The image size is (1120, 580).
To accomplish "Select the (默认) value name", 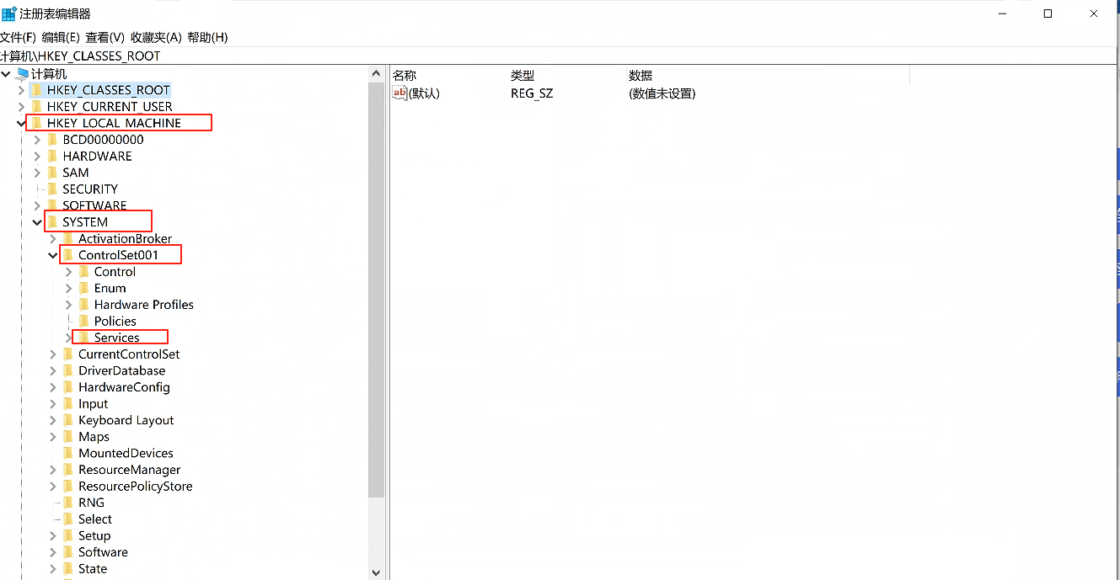I will pyautogui.click(x=424, y=93).
